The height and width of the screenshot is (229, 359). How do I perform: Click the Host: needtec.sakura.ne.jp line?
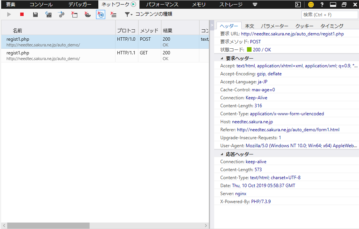[x=287, y=122]
